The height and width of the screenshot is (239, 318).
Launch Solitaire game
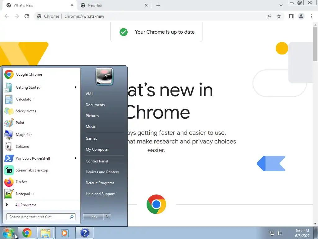pyautogui.click(x=42, y=147)
